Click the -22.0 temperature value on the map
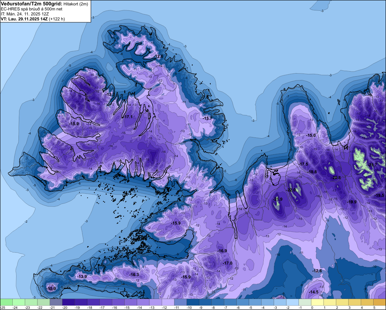The height and width of the screenshot is (310, 386). (x=291, y=190)
